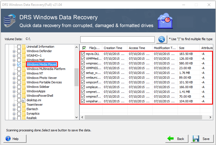Viewport: 216px width, 145px height.
Task: Click the 1.76 MB size cell
Action: pyautogui.click(x=185, y=73)
